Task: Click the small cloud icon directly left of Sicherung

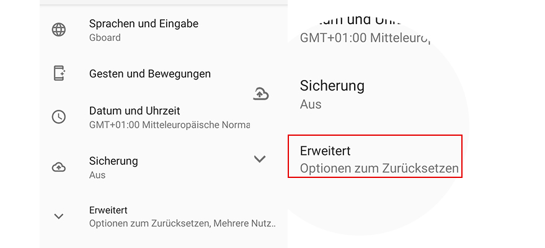Action: [59, 167]
